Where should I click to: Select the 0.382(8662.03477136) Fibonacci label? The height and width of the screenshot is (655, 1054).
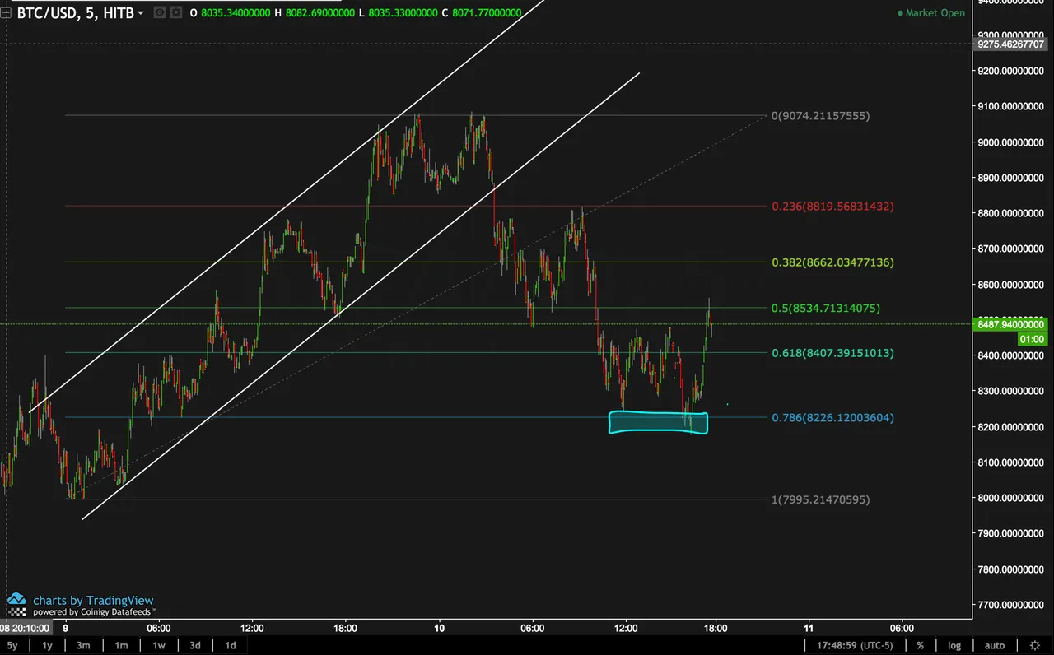click(x=832, y=262)
